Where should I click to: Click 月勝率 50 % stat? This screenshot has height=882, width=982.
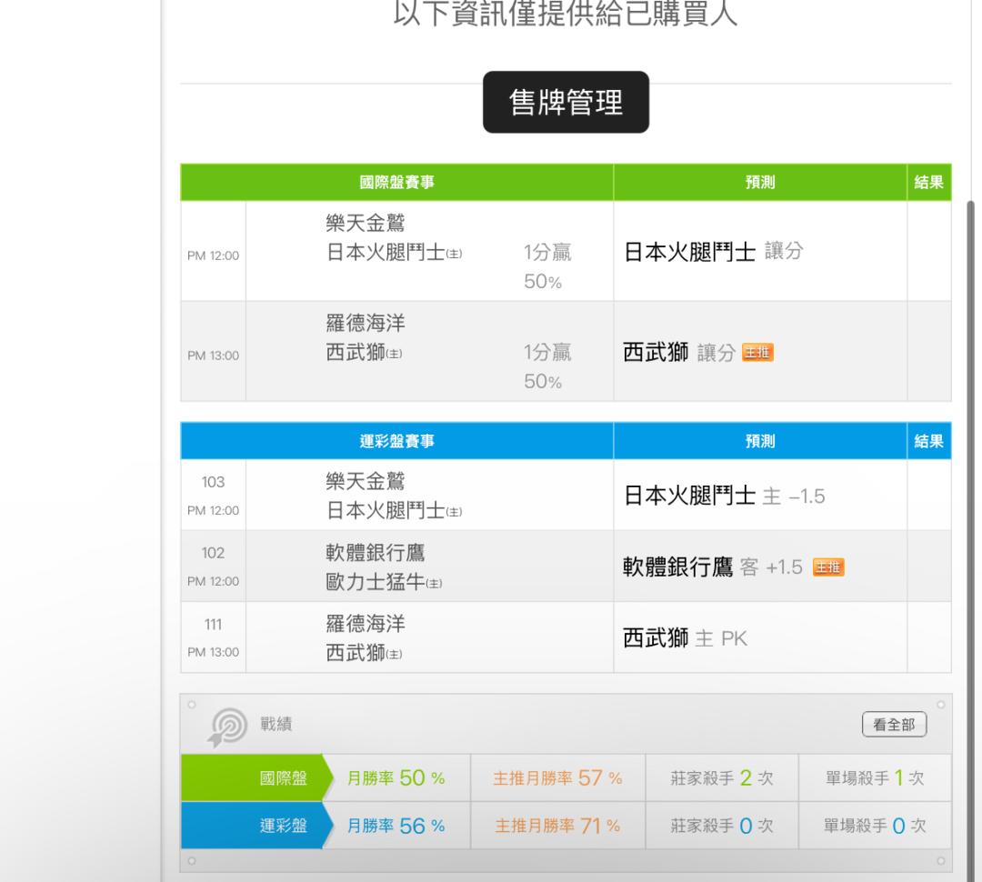396,778
